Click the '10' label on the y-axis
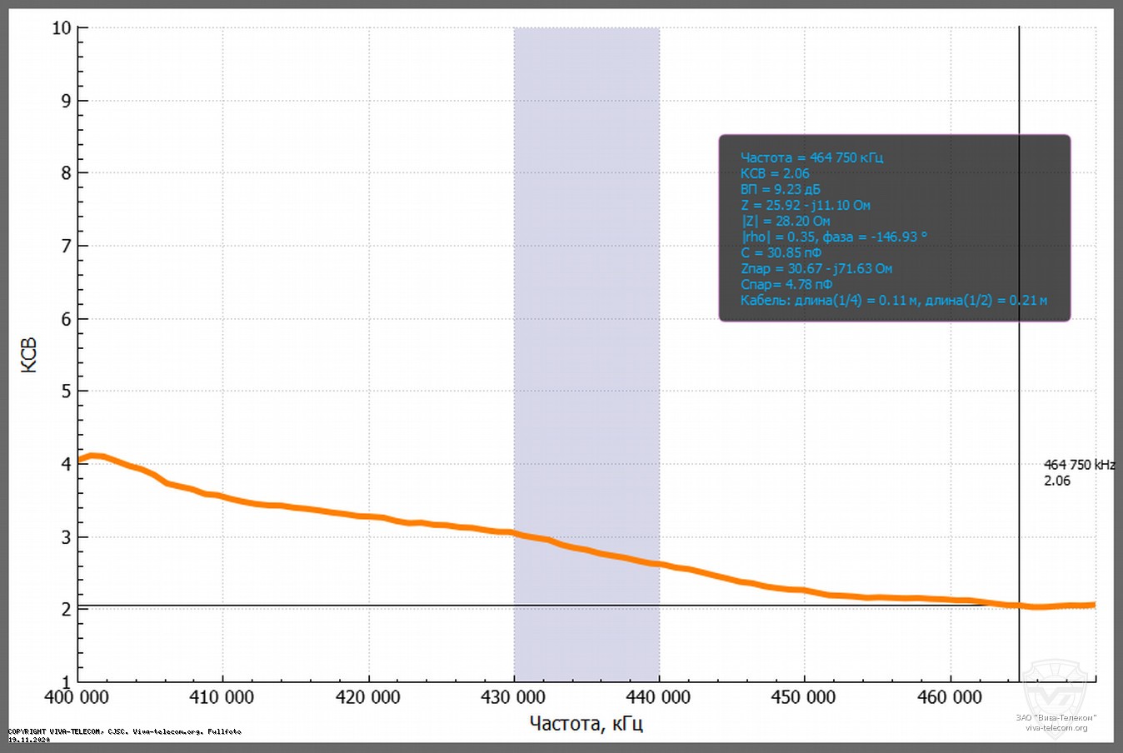 [x=62, y=28]
